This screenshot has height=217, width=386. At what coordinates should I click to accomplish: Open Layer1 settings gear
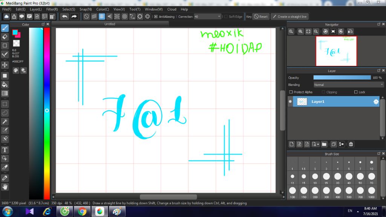[x=376, y=102]
